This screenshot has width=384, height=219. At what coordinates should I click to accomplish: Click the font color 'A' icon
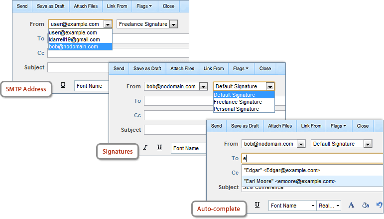(x=351, y=205)
